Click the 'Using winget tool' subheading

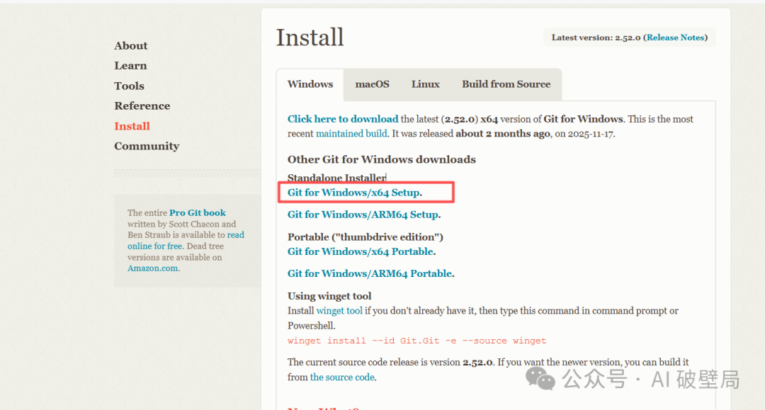329,296
